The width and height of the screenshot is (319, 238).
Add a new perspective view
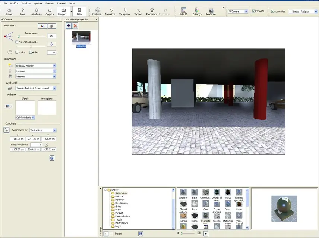click(69, 26)
